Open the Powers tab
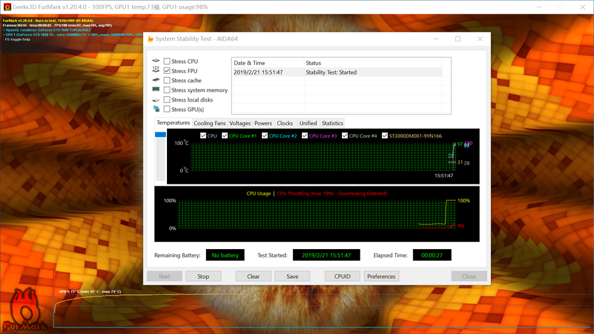The image size is (594, 334). [x=263, y=123]
